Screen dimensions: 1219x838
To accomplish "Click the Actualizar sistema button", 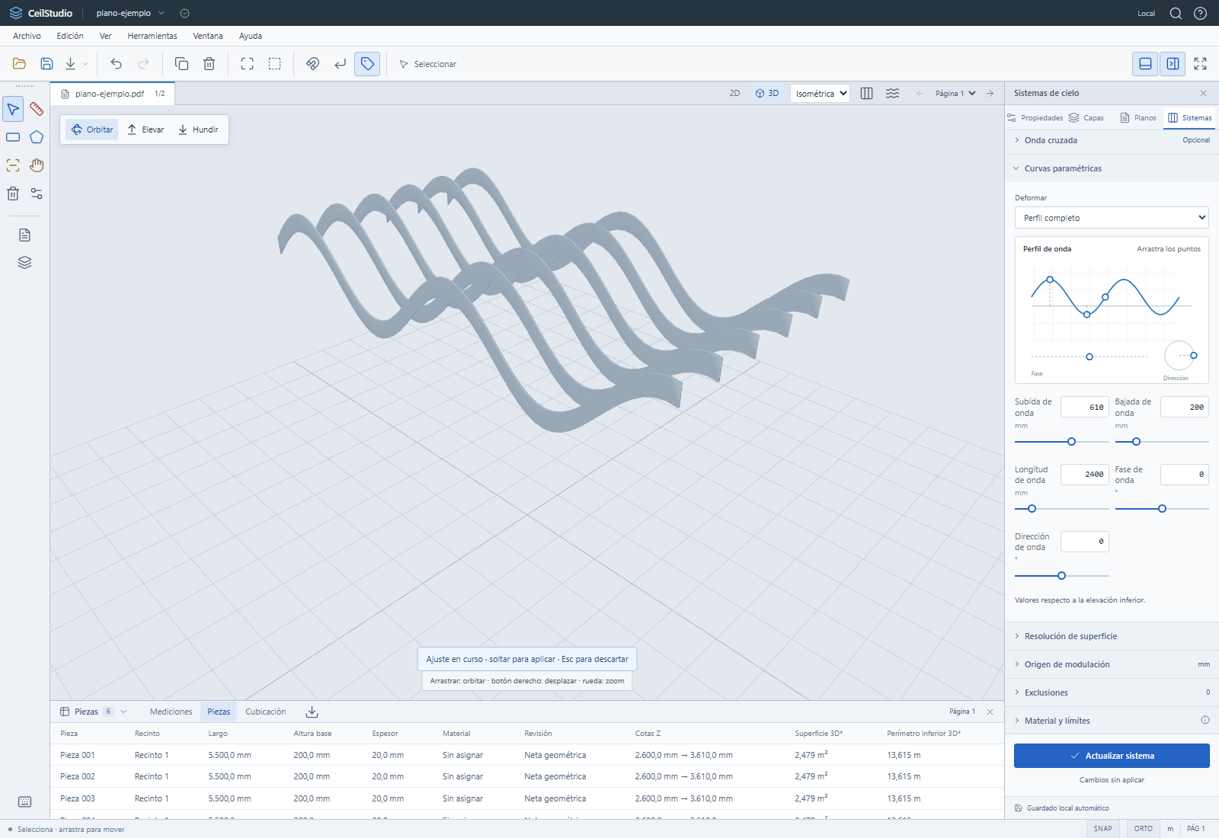I will coord(1112,756).
